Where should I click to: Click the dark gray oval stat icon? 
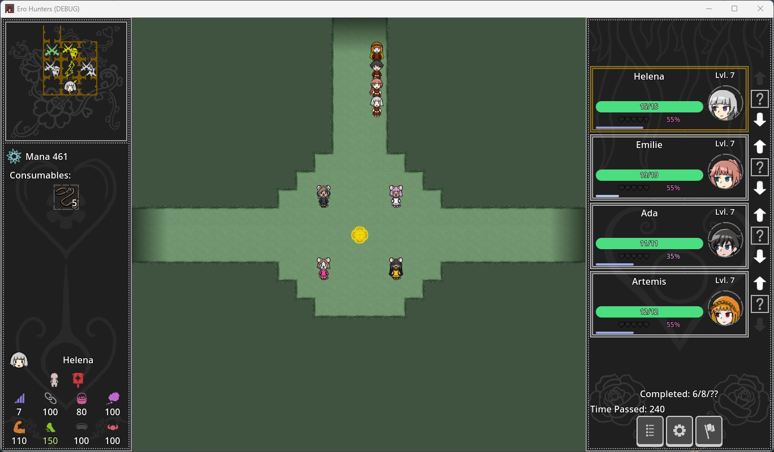click(x=81, y=427)
